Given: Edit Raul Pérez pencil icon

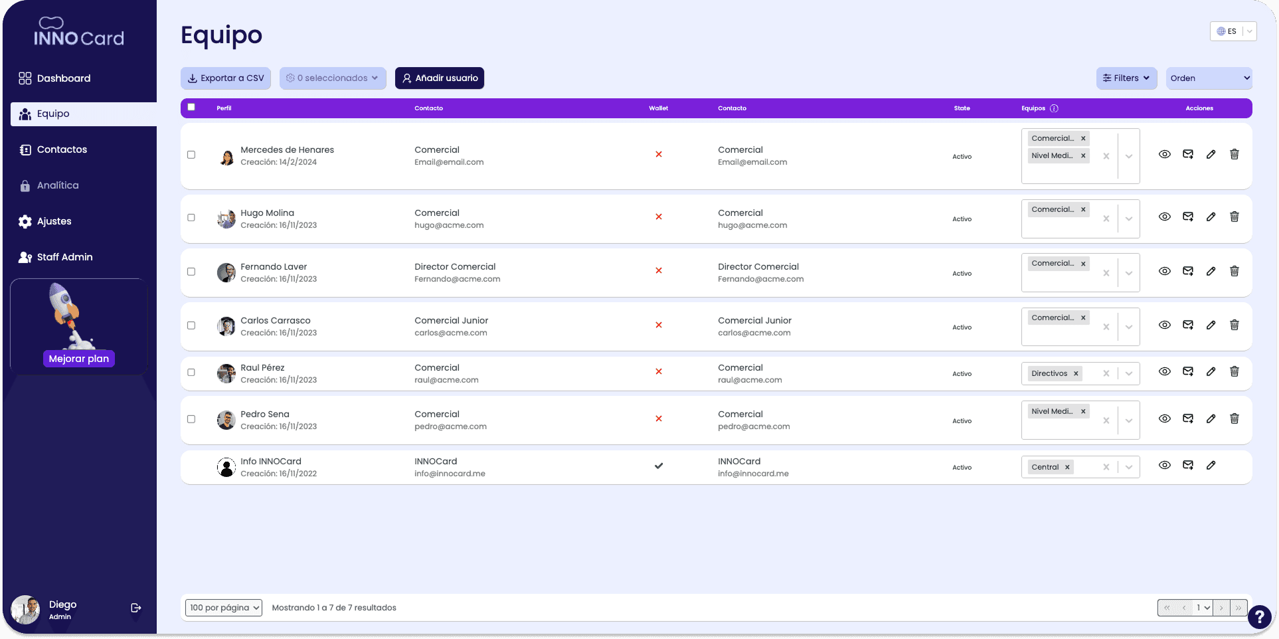Looking at the screenshot, I should [x=1211, y=371].
